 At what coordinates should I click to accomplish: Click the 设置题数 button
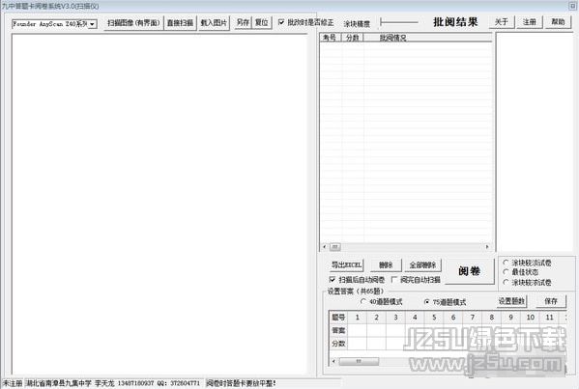tap(511, 301)
